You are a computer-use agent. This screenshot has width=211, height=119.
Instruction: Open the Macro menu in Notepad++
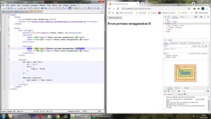[55, 5]
